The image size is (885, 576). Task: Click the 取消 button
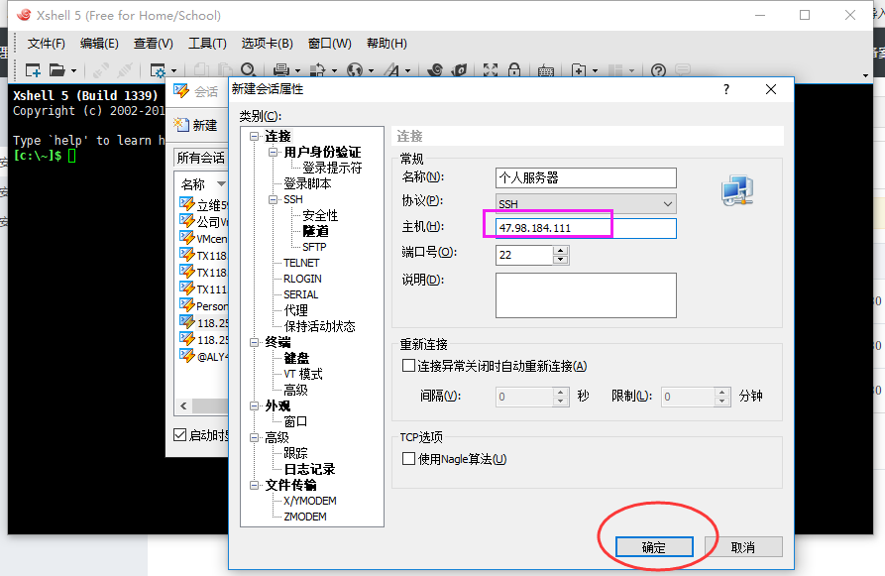point(743,546)
